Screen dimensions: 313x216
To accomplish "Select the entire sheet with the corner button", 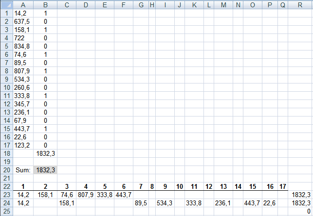I will [x=7, y=5].
